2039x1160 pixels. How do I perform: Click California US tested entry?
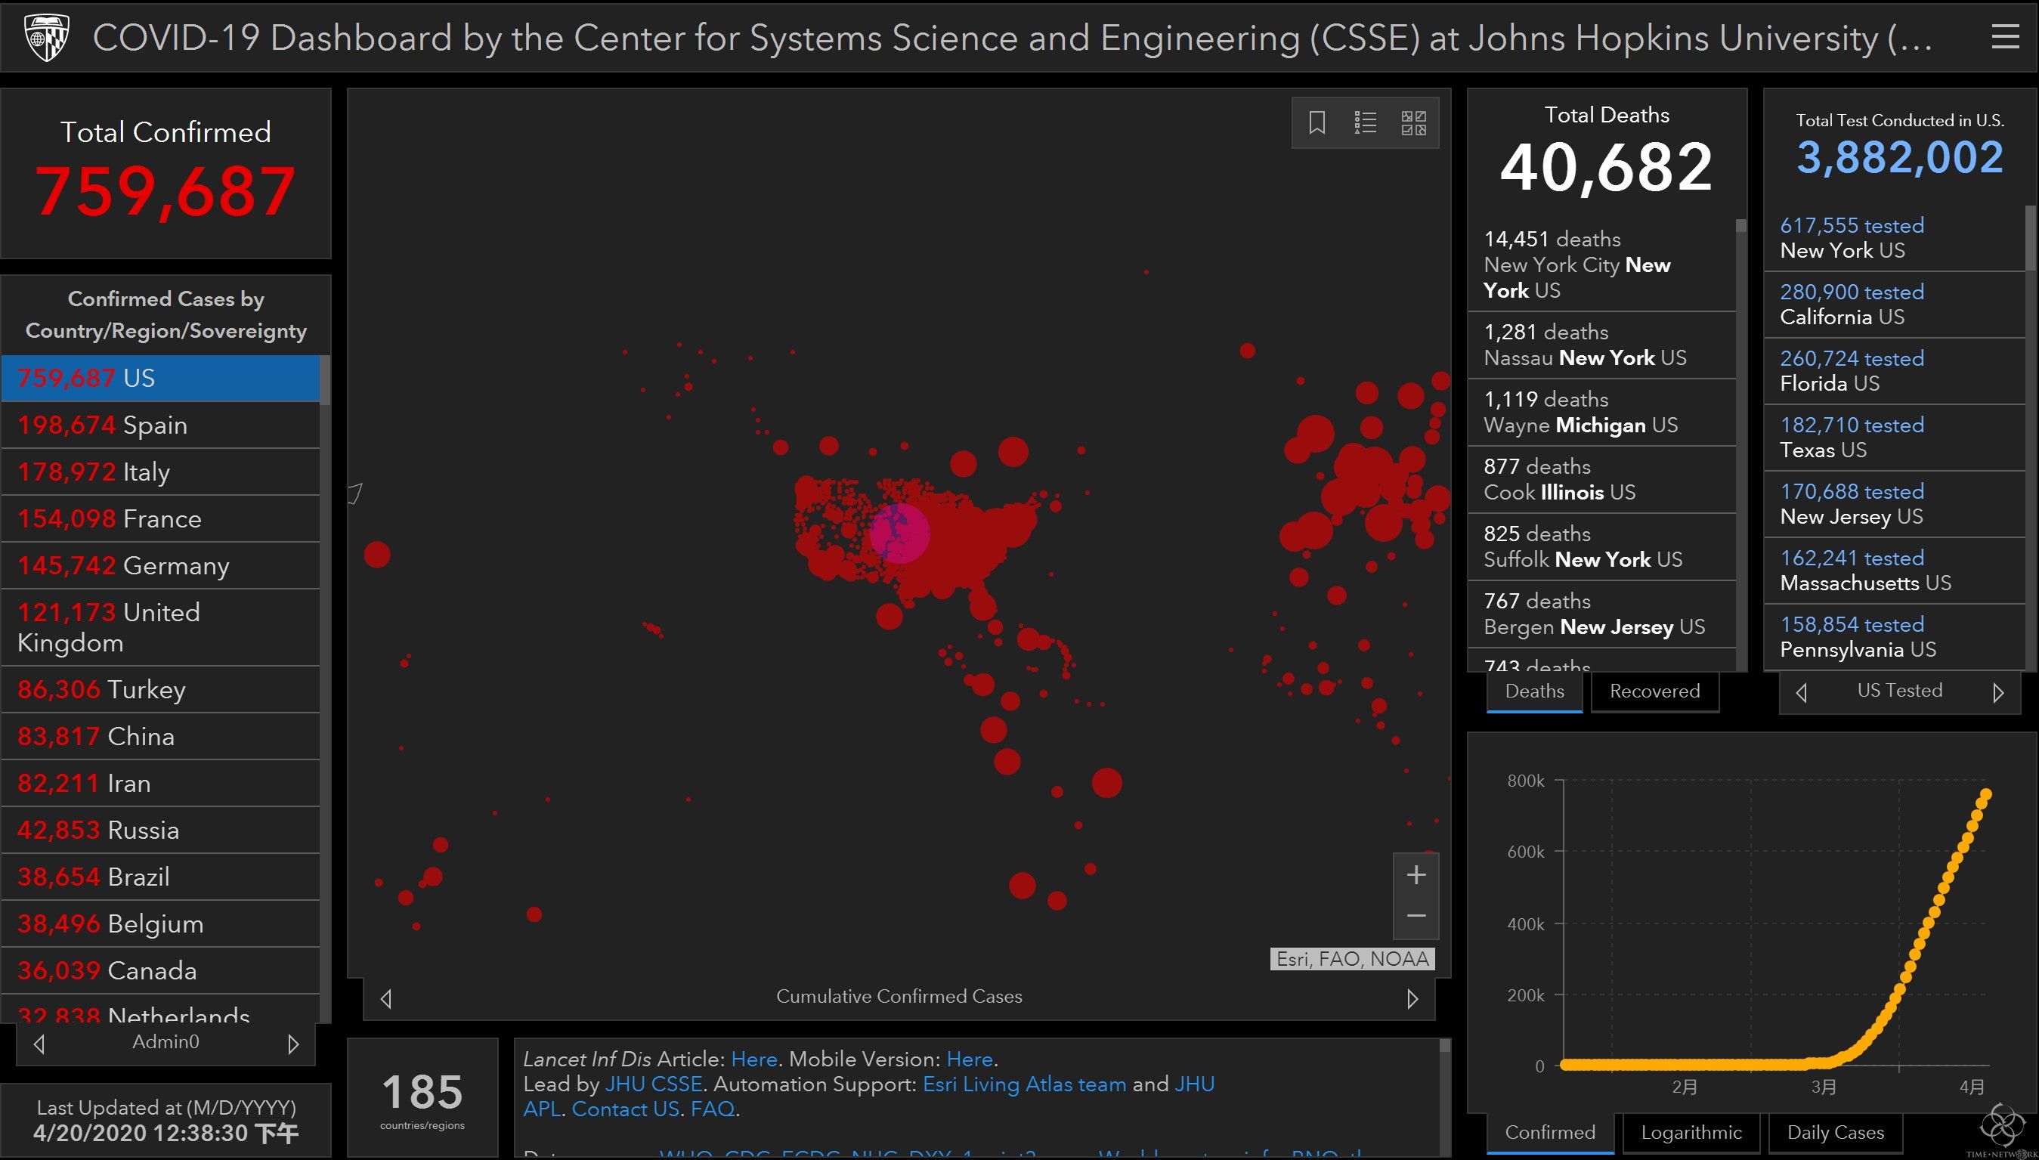click(1895, 305)
